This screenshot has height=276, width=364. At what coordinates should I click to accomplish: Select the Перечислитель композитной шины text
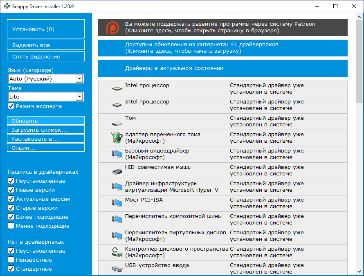(x=173, y=216)
